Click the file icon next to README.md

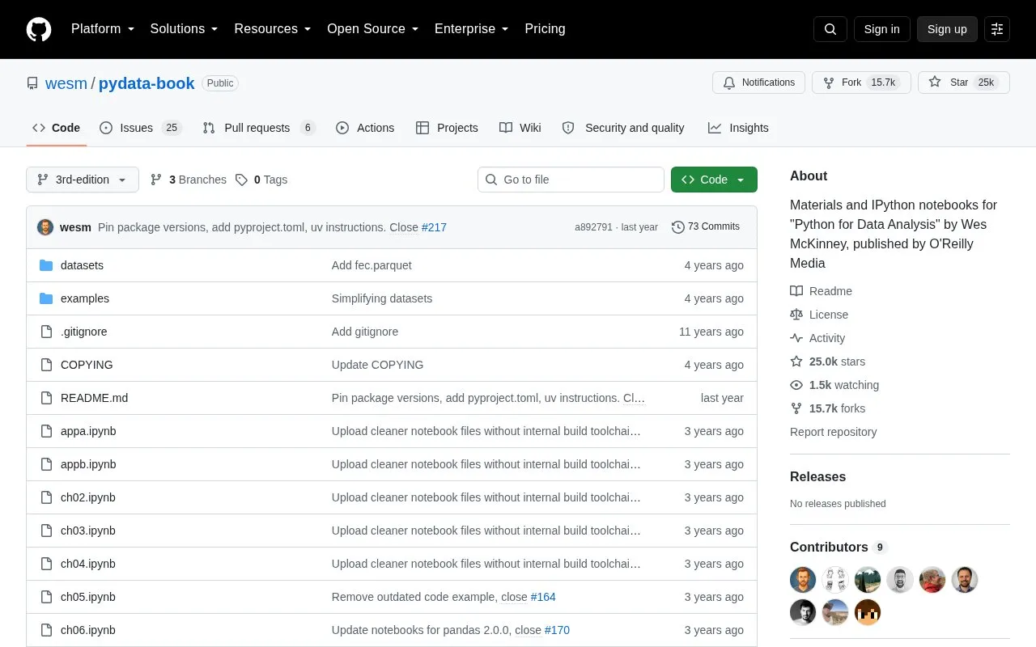pyautogui.click(x=46, y=398)
